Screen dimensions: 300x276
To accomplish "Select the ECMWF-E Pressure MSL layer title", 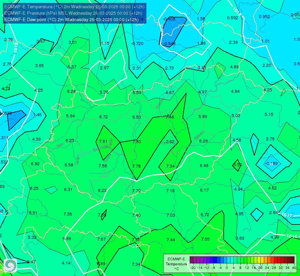I will pyautogui.click(x=73, y=13).
